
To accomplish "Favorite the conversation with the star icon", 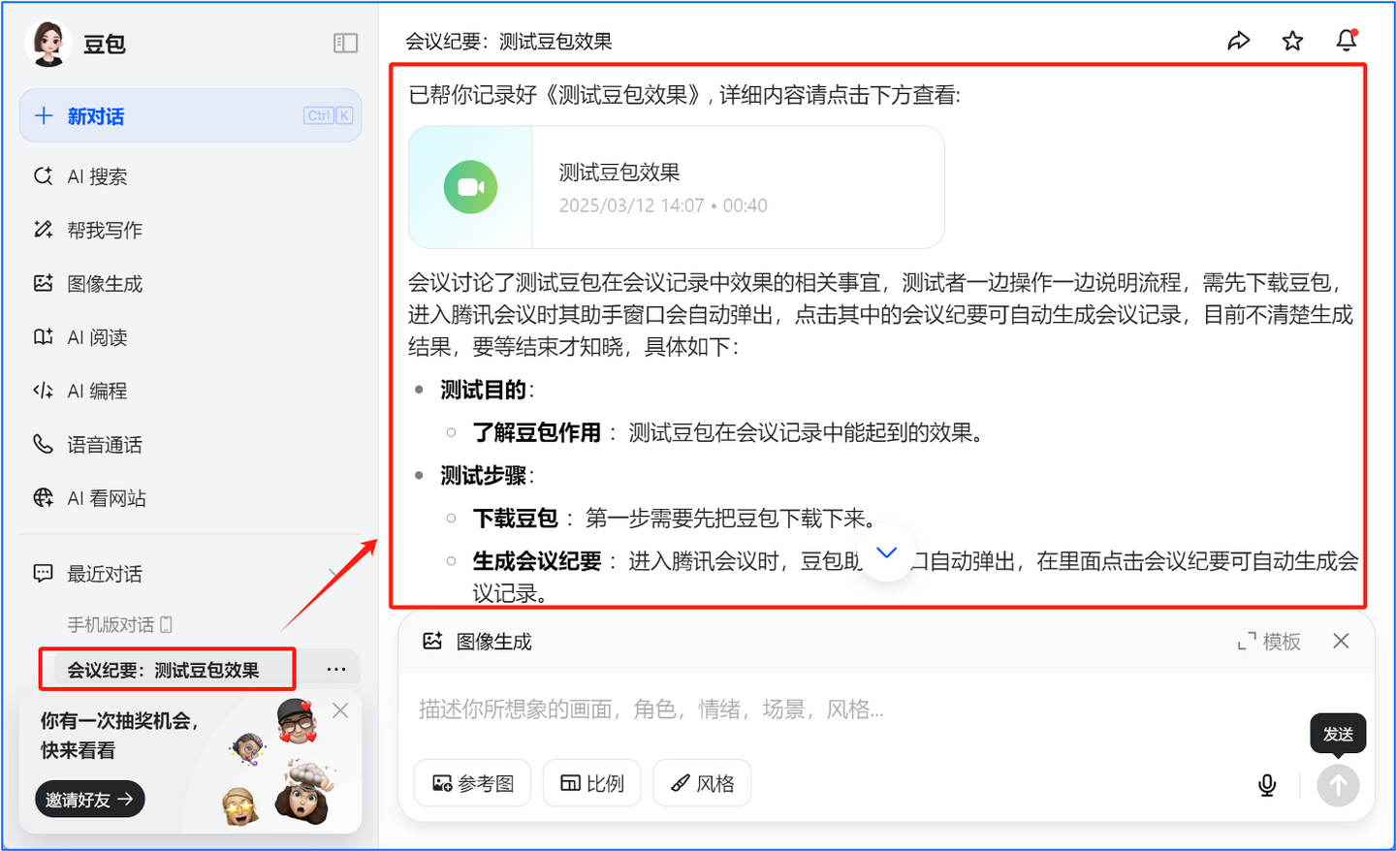I will click(1292, 41).
